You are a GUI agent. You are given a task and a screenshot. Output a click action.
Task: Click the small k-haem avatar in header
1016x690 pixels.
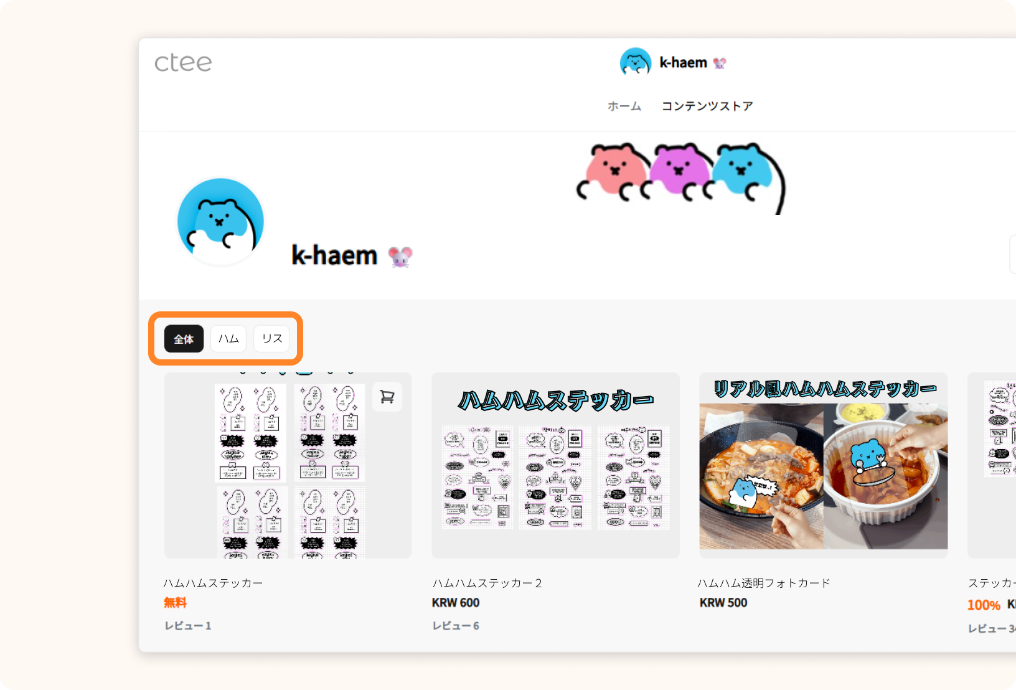pos(635,63)
